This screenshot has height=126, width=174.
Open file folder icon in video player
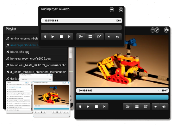pyautogui.click(x=127, y=107)
